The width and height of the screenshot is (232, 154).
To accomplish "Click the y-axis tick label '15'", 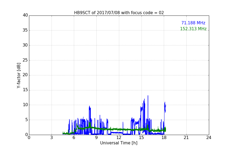I will pyautogui.click(x=25, y=90).
